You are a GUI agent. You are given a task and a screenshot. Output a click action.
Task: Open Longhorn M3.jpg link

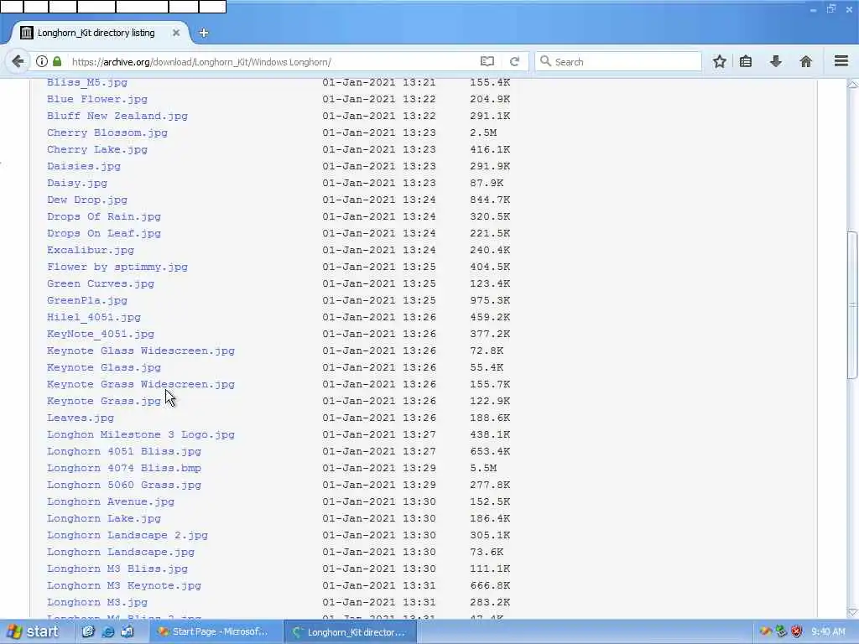point(97,602)
